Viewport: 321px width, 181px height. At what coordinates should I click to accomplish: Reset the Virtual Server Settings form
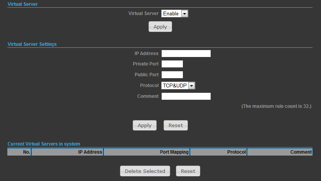pos(176,125)
